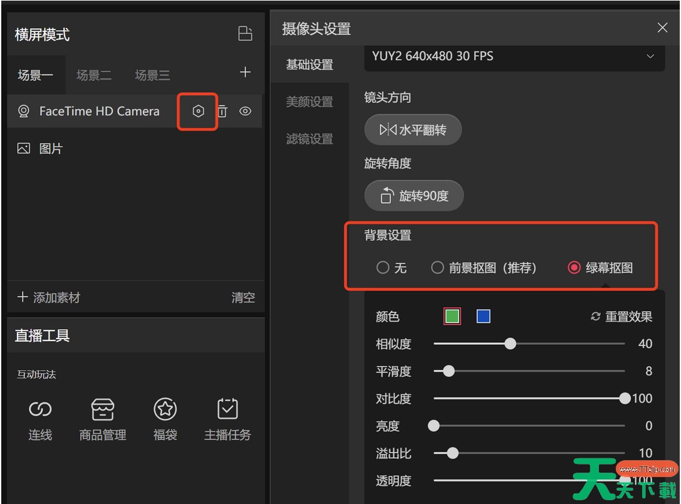Screen dimensions: 681x504
Task: Delete the FaceTime HD Camera source
Action: click(x=222, y=112)
